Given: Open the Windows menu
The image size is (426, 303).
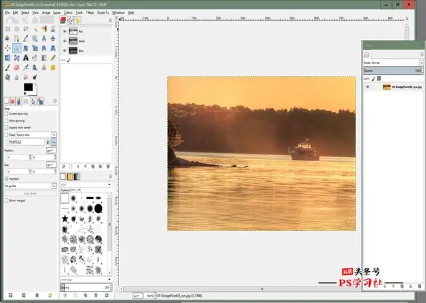Looking at the screenshot, I should point(118,13).
